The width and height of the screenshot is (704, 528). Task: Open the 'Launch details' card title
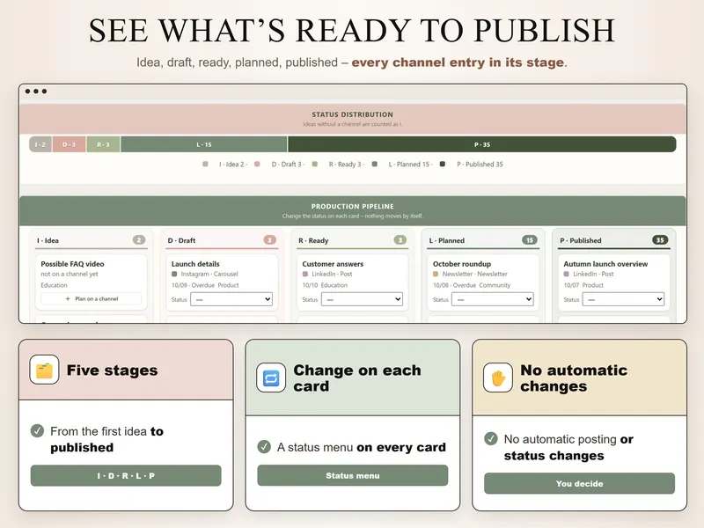point(195,264)
